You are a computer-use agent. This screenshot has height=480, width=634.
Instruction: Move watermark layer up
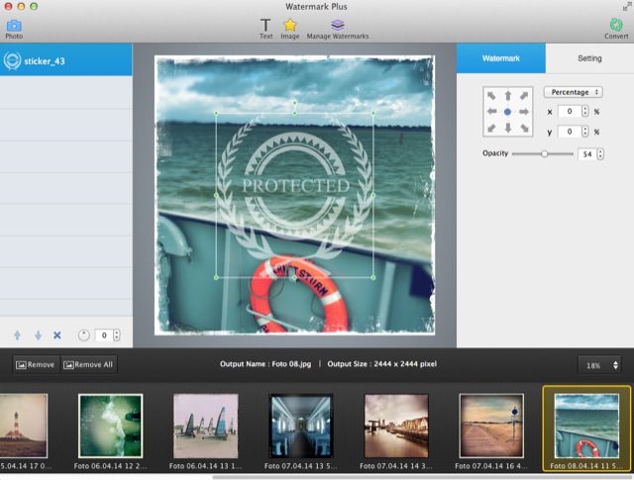pos(18,335)
